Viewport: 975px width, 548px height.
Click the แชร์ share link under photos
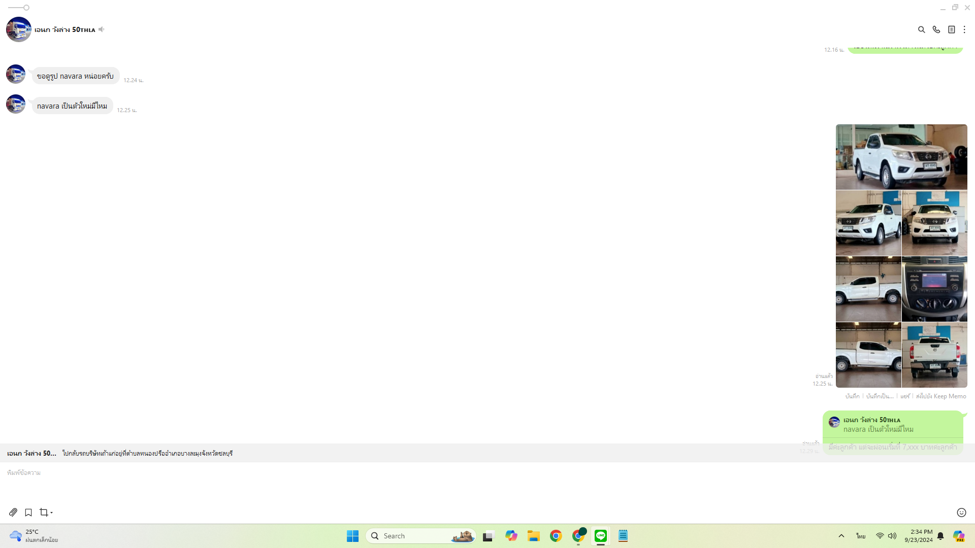(x=905, y=396)
